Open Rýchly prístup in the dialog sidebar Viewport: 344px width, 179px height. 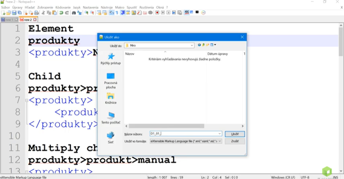[x=110, y=59]
